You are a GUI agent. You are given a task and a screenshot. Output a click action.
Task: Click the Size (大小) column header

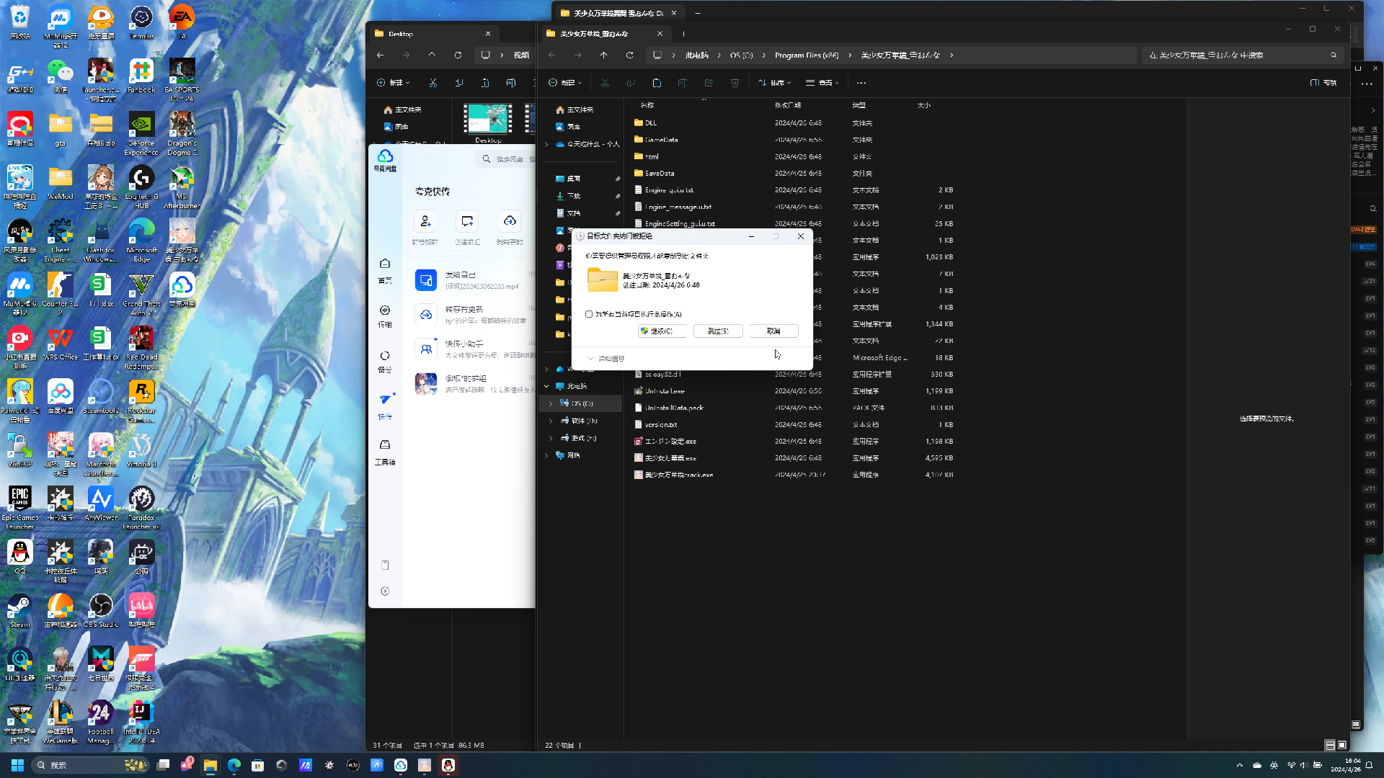pos(924,105)
